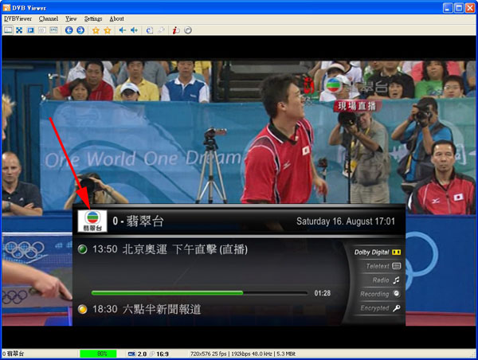This screenshot has width=478, height=360.
Task: Raise the volume using toolbar speaker icon
Action: pos(134,30)
